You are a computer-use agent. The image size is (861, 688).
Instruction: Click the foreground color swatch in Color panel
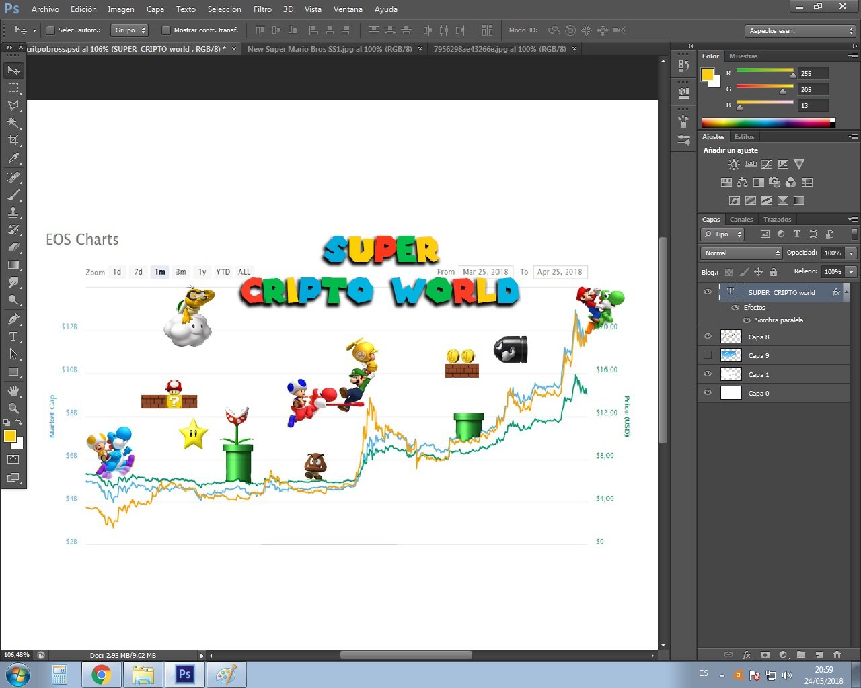[707, 75]
